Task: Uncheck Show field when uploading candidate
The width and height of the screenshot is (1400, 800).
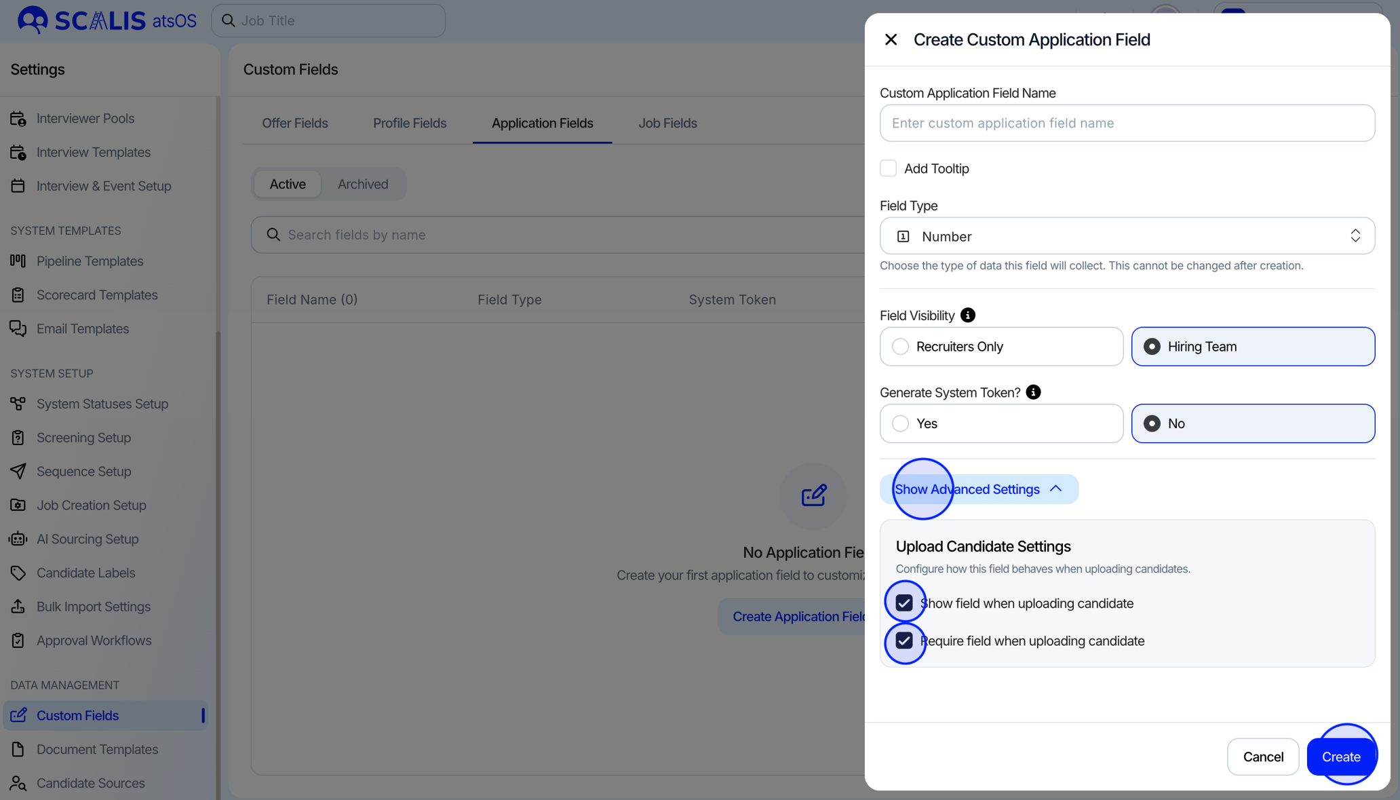Action: pos(903,603)
